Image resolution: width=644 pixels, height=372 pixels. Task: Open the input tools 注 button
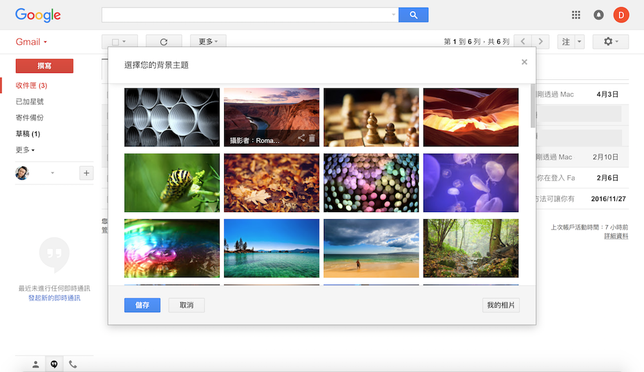coord(566,41)
